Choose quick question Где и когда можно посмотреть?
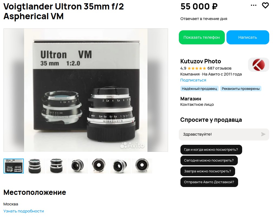Image resolution: width=273 pixels, height=223 pixels. [x=211, y=150]
